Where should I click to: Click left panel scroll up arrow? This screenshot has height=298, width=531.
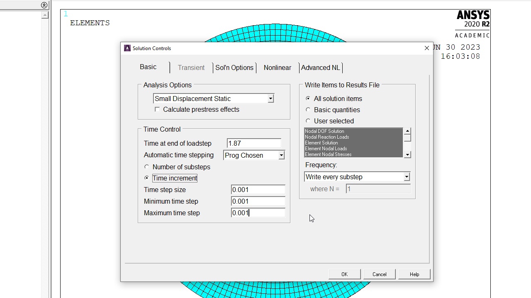pyautogui.click(x=45, y=15)
